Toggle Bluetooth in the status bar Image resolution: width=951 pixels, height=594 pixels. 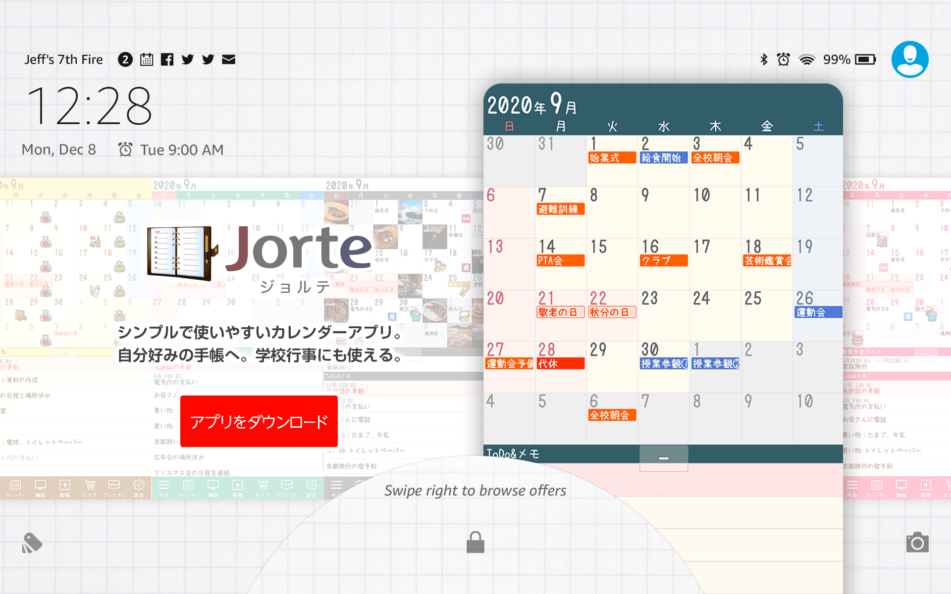tap(763, 59)
